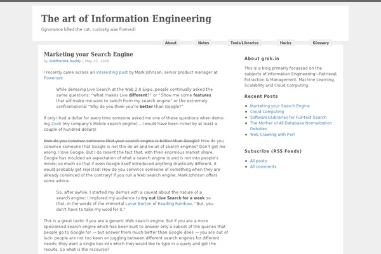This screenshot has height=254, width=381.
Task: Open 'Softwares/Libraries for Full-text Search' post
Action: pyautogui.click(x=288, y=117)
